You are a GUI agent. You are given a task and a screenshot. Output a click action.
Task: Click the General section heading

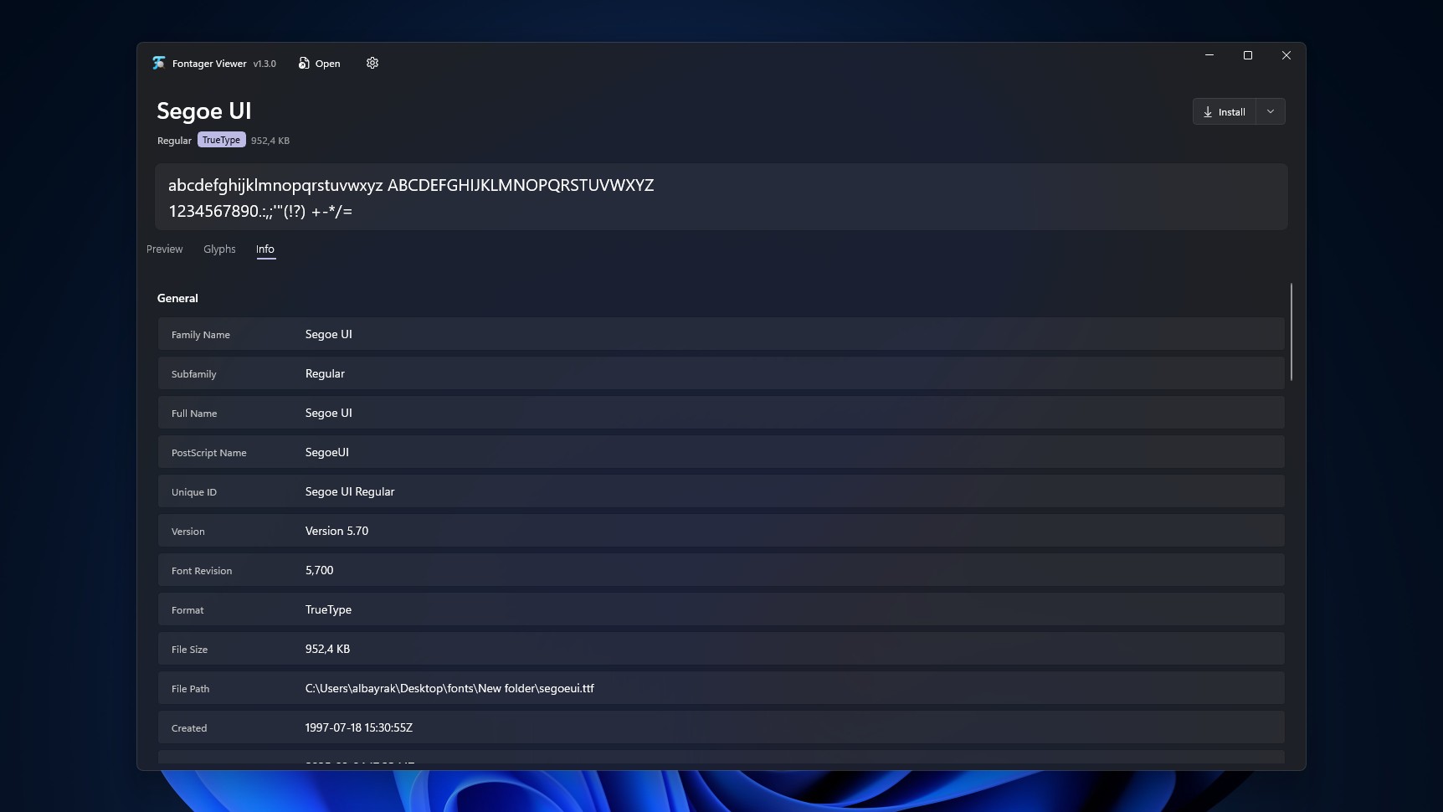coord(177,298)
